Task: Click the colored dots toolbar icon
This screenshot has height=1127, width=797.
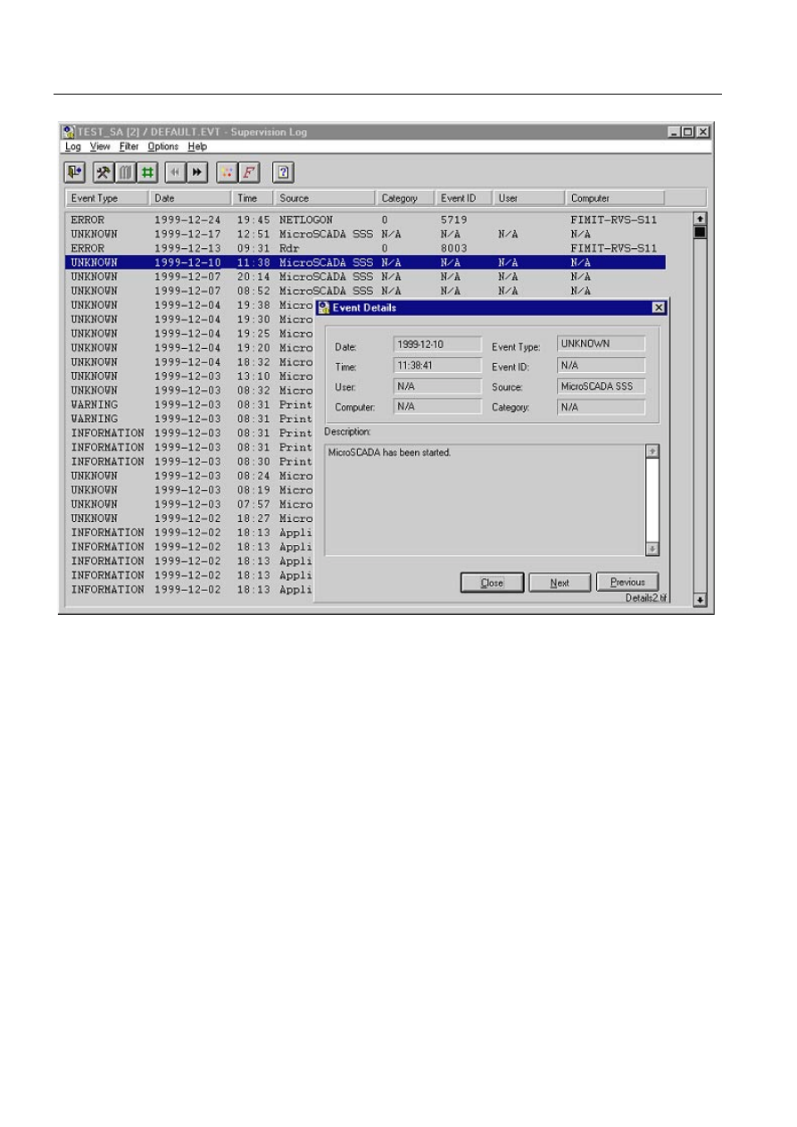Action: 227,172
